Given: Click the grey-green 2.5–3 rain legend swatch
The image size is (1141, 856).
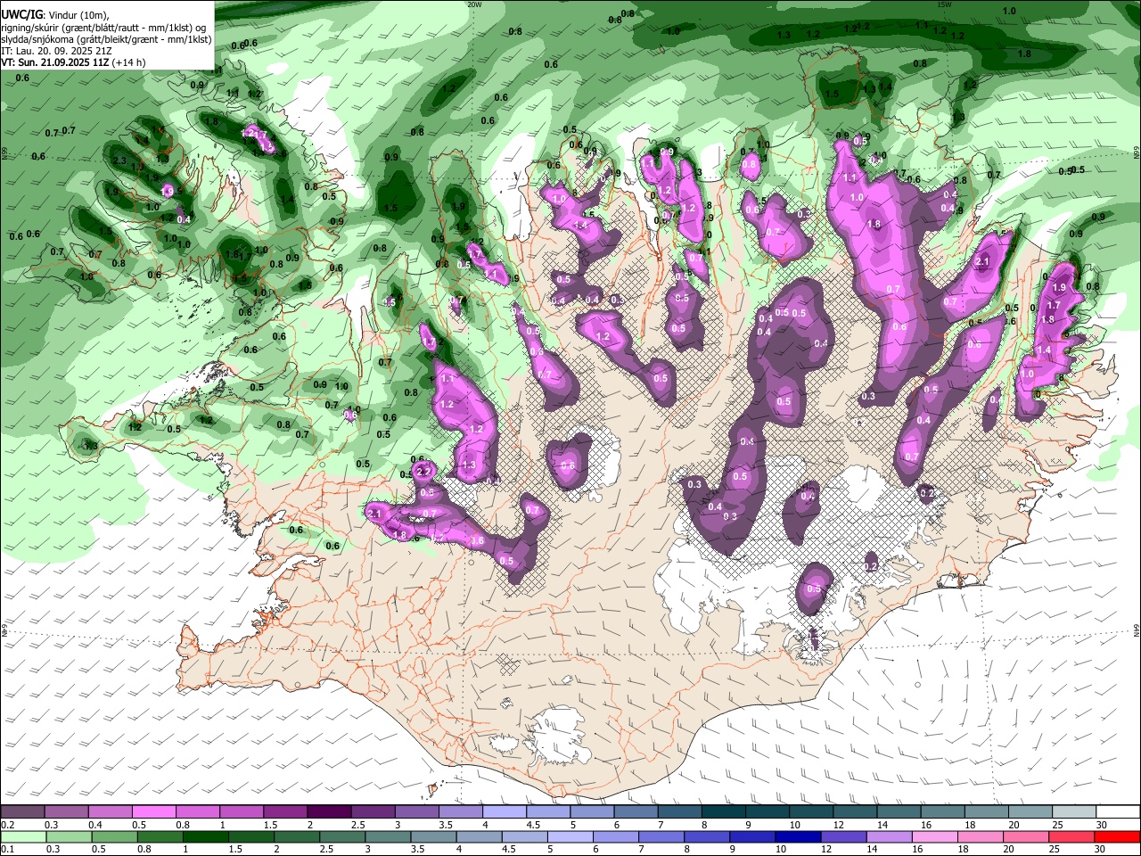Looking at the screenshot, I should click(x=341, y=836).
